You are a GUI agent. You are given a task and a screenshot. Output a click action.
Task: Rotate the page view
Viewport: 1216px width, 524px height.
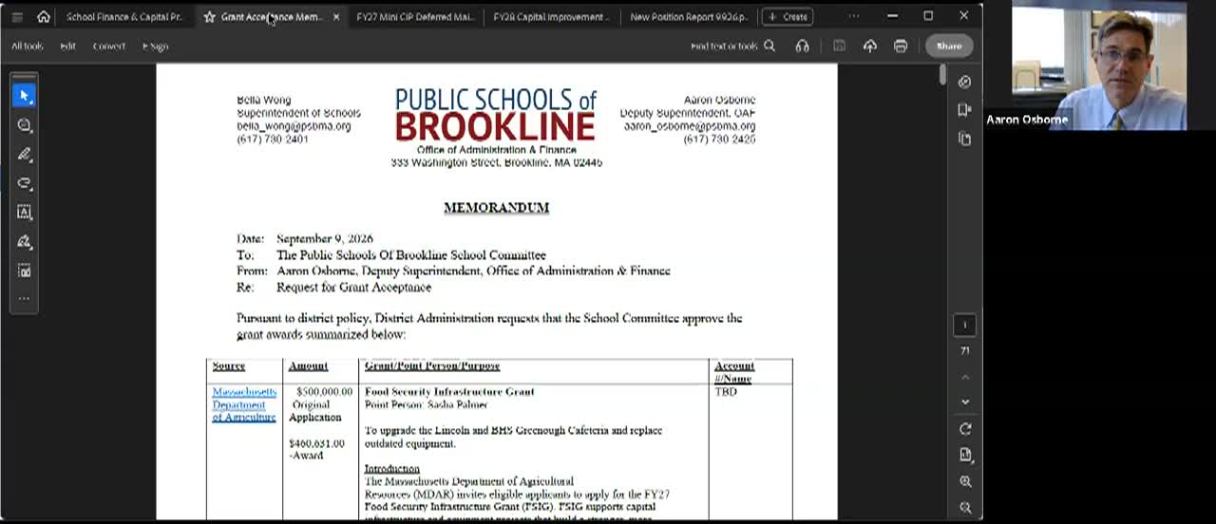[x=965, y=429]
